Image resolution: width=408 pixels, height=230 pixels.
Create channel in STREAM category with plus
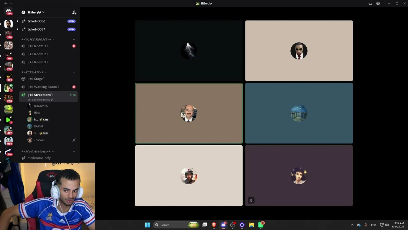pyautogui.click(x=74, y=72)
